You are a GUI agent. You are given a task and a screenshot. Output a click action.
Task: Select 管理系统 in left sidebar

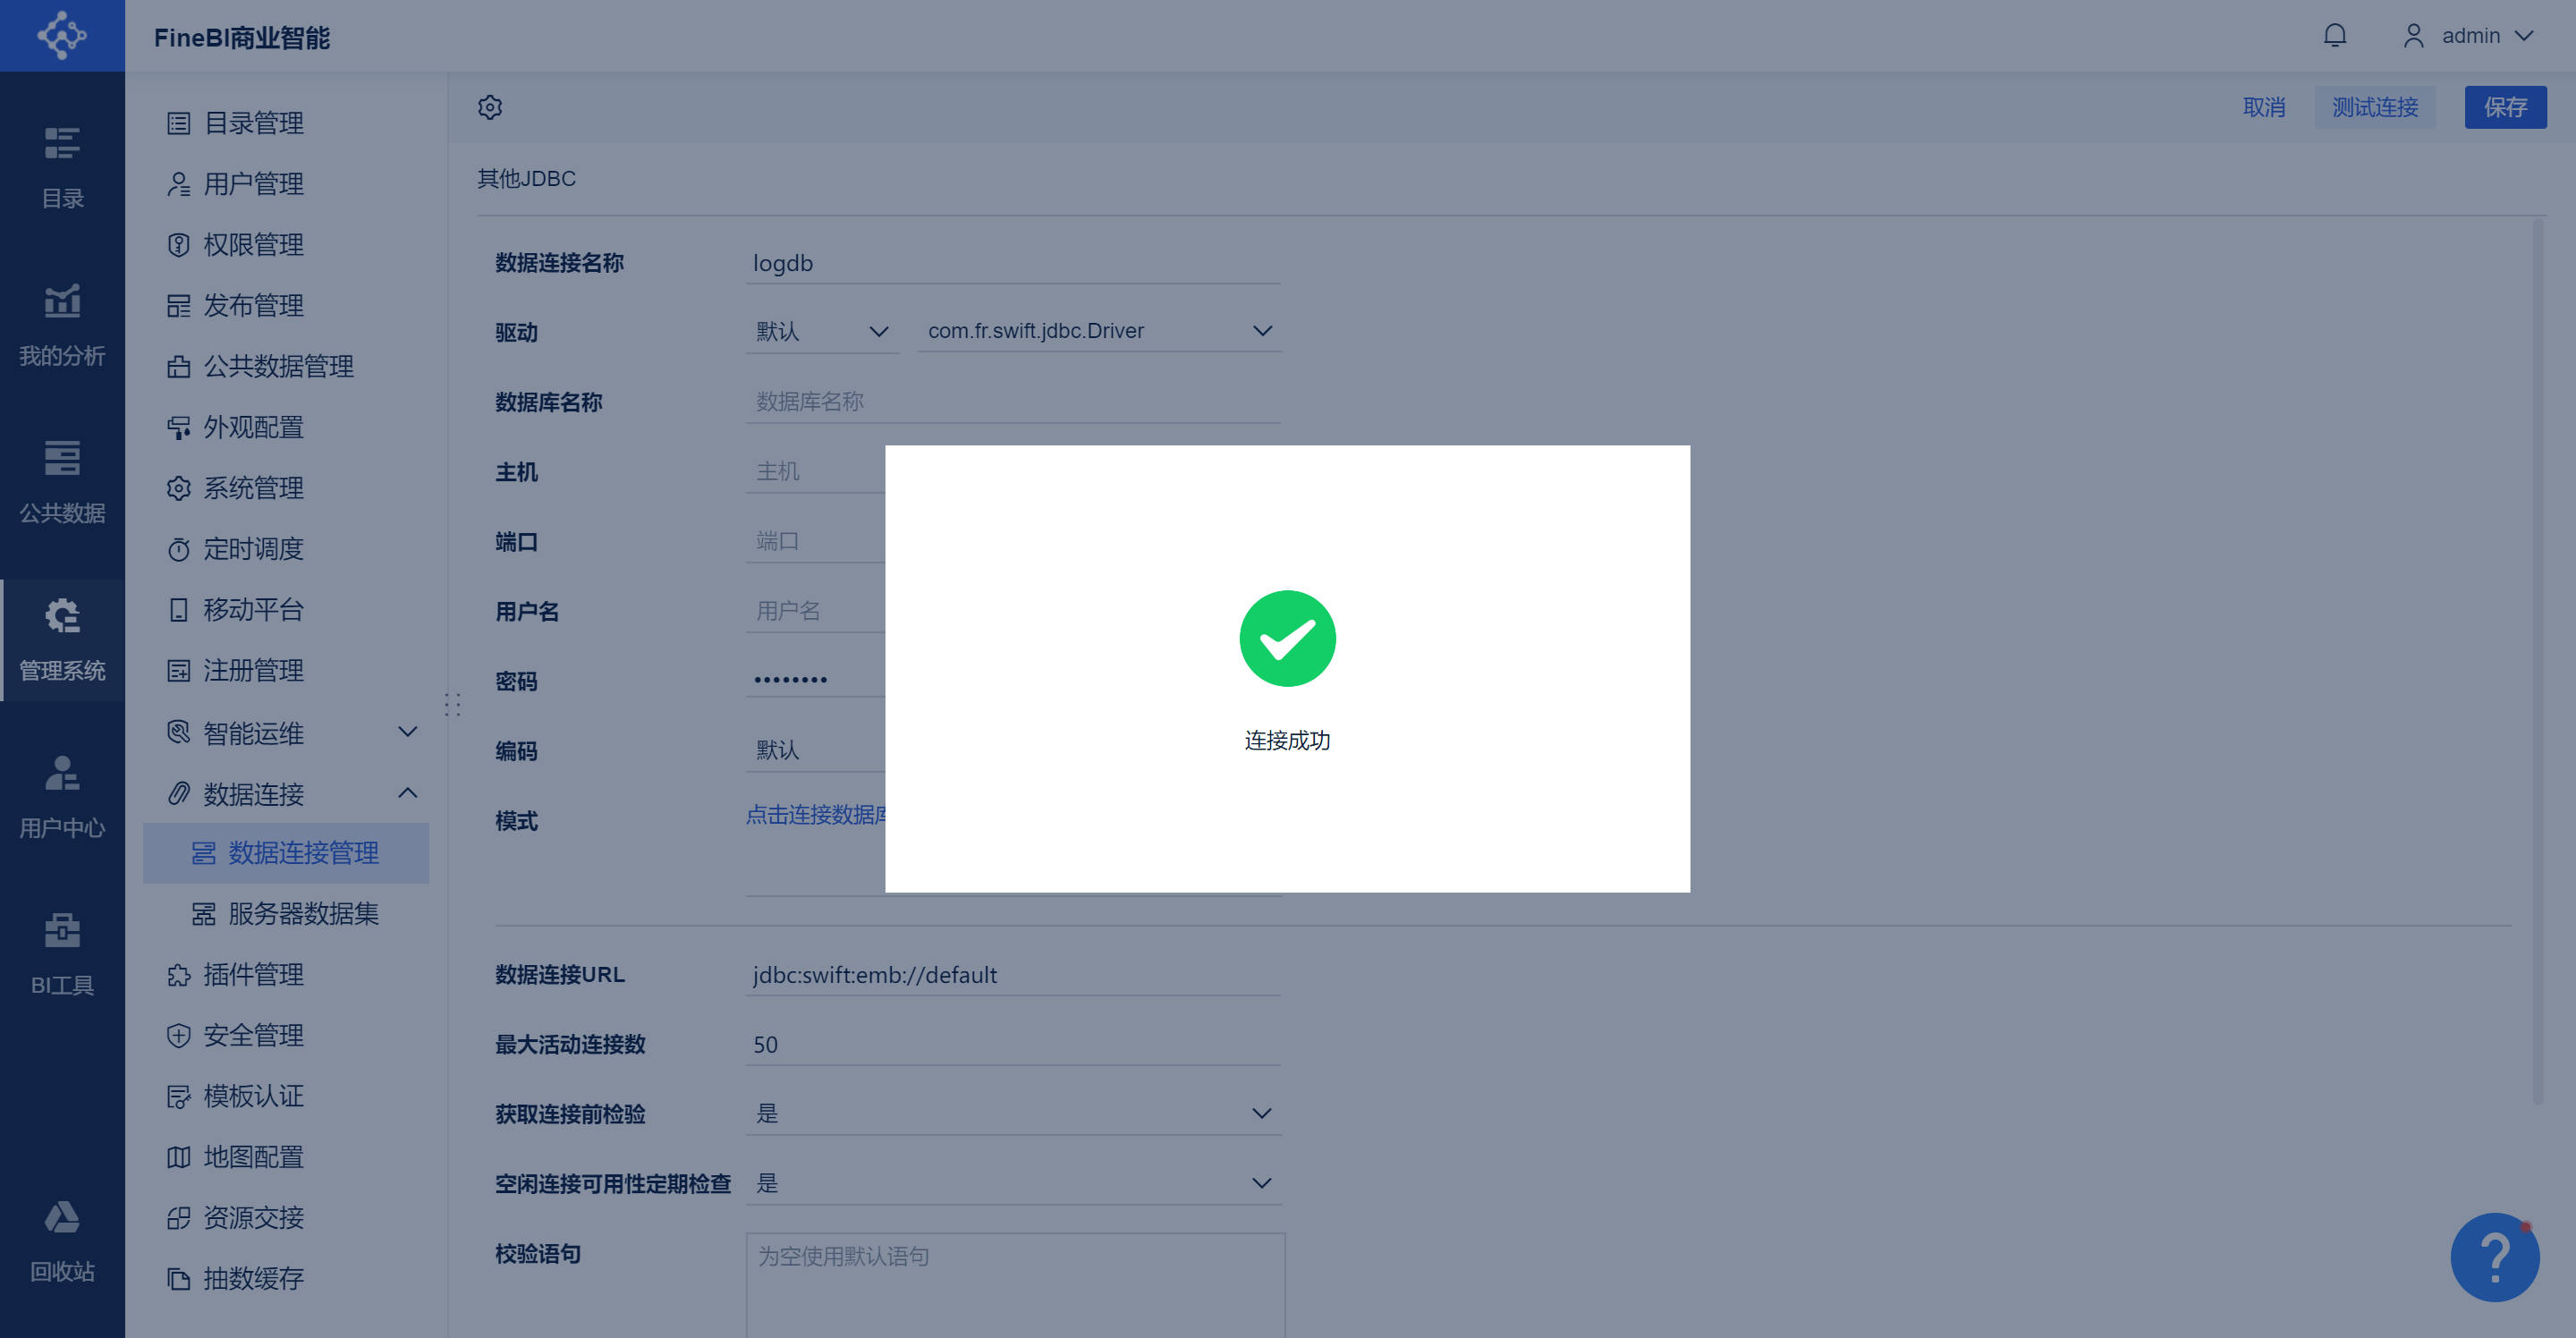[x=62, y=640]
